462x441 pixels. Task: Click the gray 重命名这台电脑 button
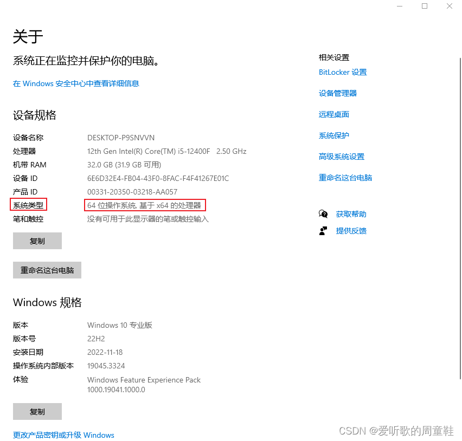click(x=47, y=270)
